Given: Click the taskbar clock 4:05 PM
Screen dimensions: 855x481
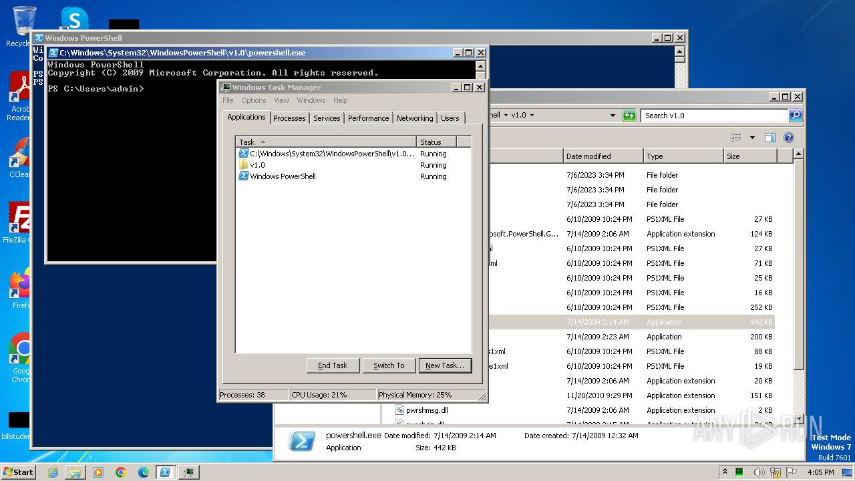Looking at the screenshot, I should tap(820, 472).
